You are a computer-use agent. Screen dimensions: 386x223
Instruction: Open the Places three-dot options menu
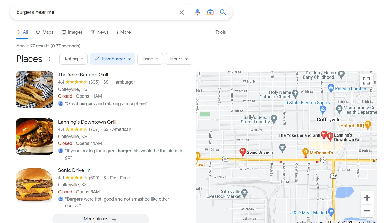(50, 59)
